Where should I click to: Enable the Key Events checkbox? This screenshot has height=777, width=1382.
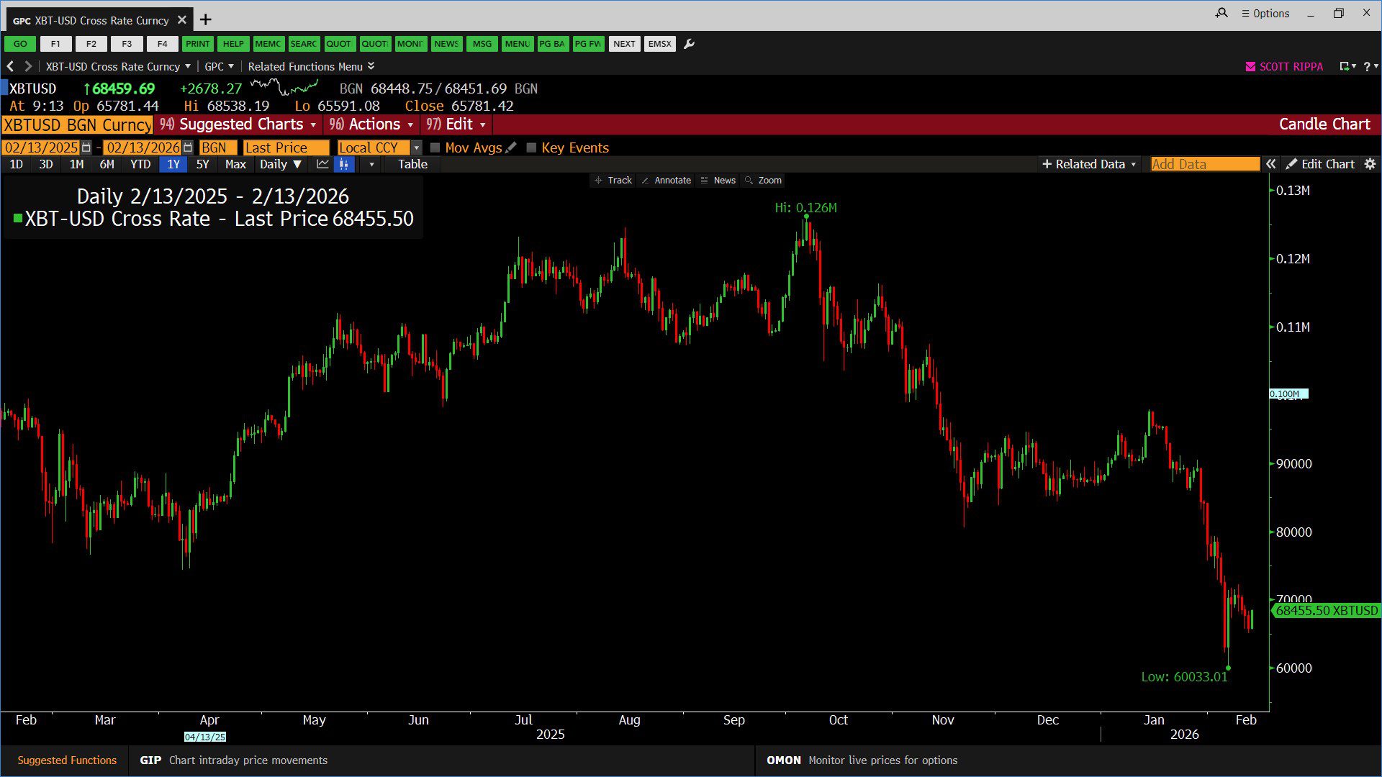click(x=531, y=147)
